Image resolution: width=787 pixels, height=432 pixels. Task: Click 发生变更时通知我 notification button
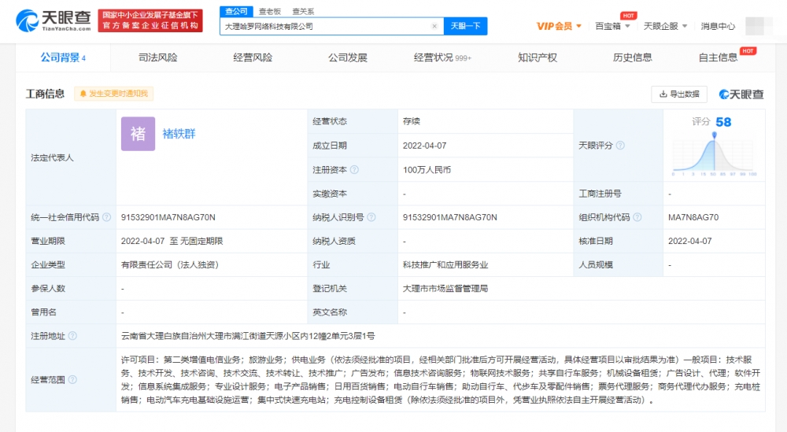(114, 94)
